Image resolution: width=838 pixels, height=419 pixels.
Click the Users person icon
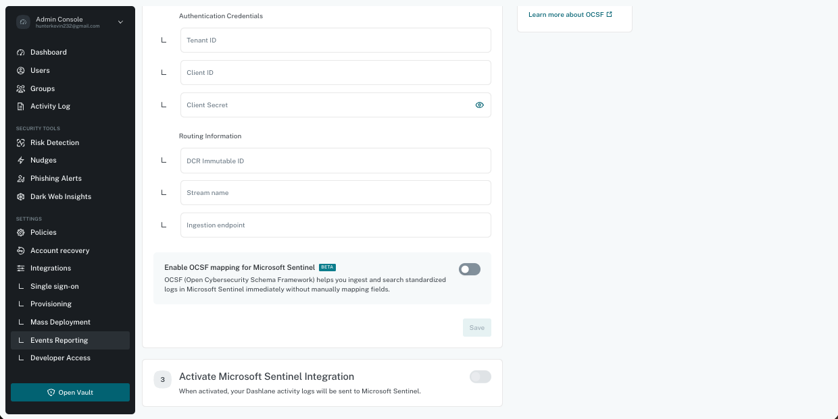click(x=21, y=70)
